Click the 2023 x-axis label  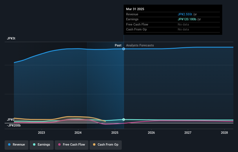coord(41,133)
